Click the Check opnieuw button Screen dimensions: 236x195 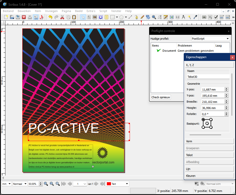[161, 97]
